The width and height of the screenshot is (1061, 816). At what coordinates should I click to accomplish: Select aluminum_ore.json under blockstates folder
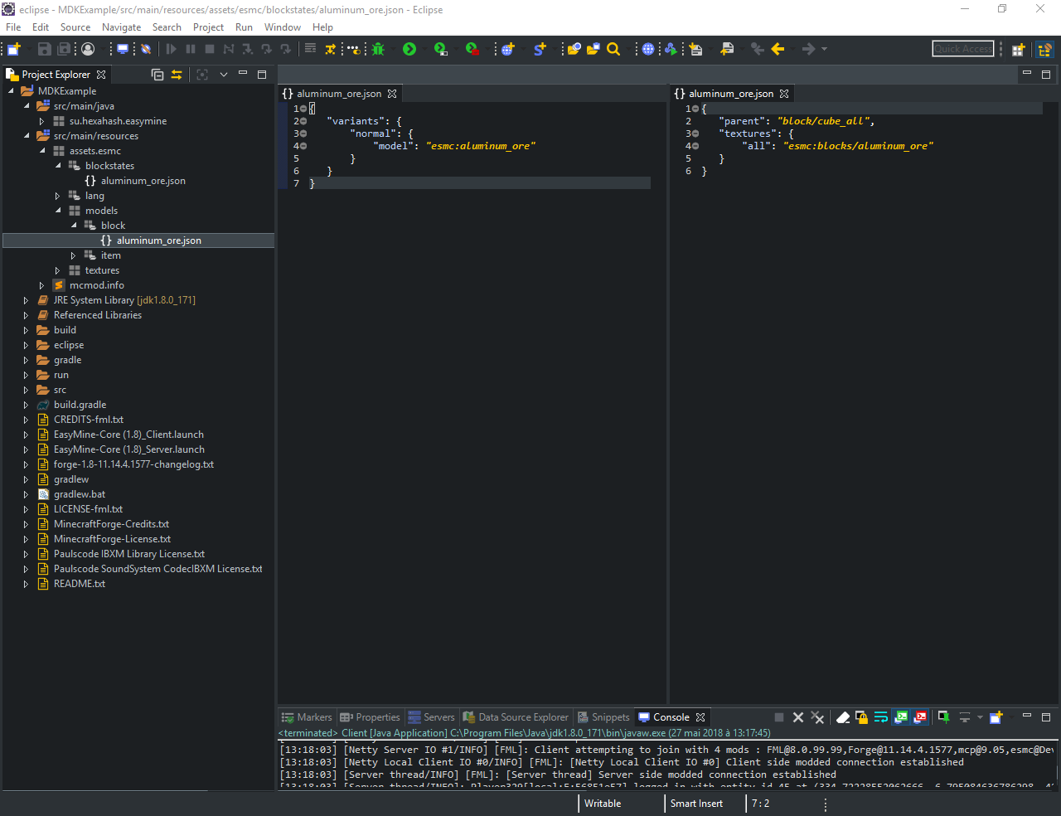click(143, 181)
